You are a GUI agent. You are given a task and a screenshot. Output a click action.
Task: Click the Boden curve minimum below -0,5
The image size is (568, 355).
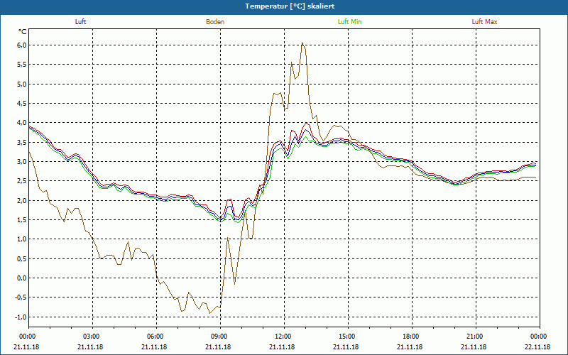point(209,313)
